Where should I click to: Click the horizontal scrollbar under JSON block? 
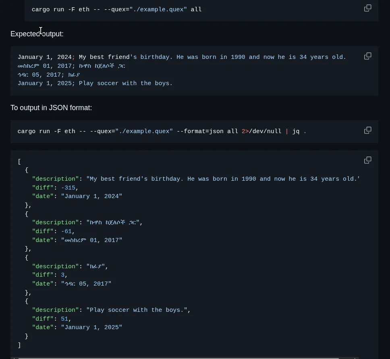pos(177,357)
